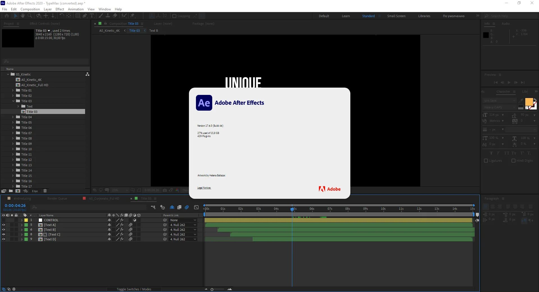Select the Horizontal Type tool
Image resolution: width=539 pixels, height=292 pixels.
(92, 16)
